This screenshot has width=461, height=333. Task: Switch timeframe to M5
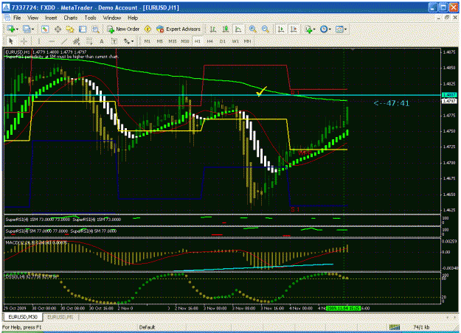point(159,41)
